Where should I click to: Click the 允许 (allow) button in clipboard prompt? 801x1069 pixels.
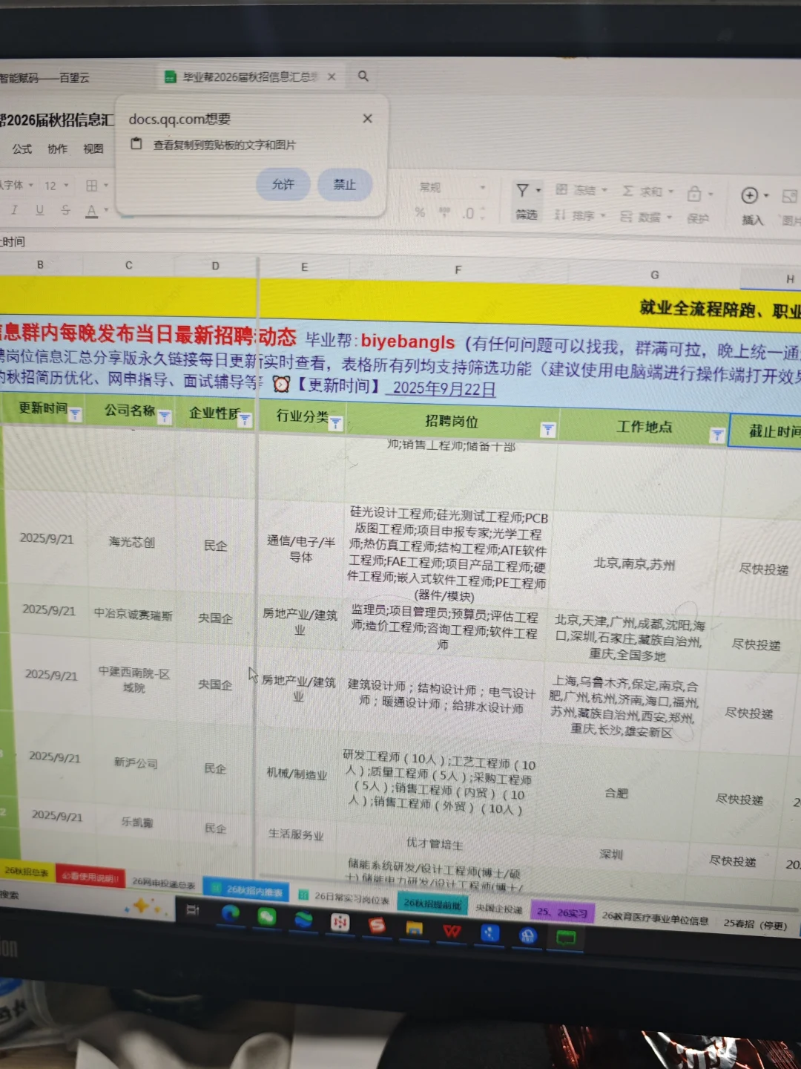click(283, 184)
